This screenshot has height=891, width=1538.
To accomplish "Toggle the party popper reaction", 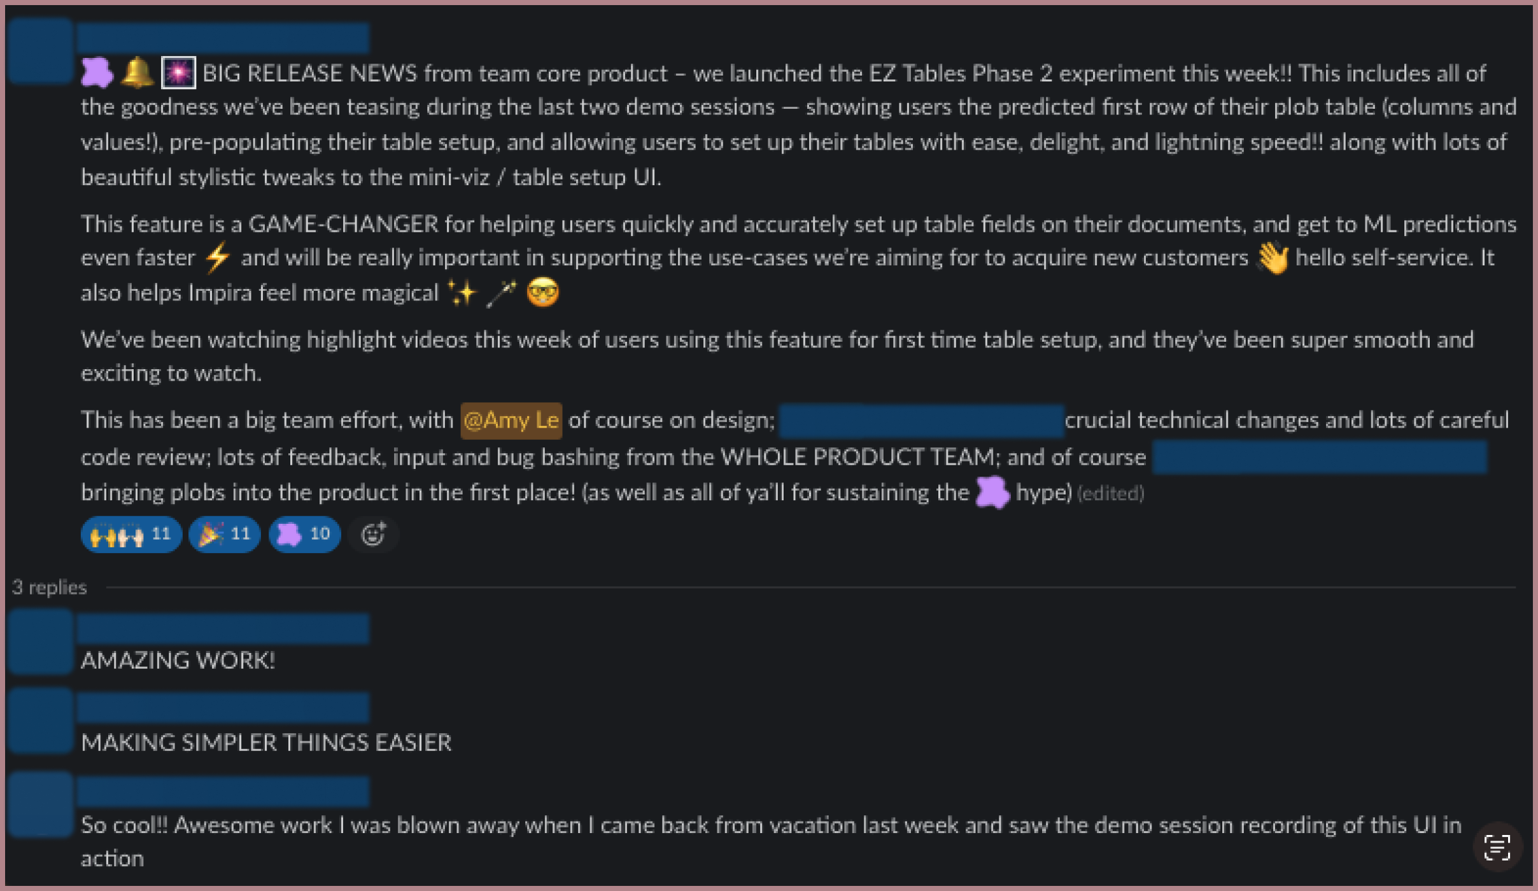I will click(223, 535).
